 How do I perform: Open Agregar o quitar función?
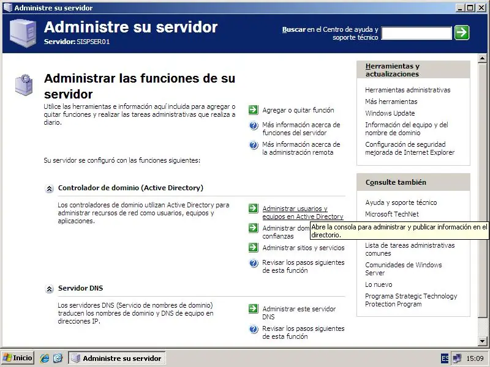[298, 110]
